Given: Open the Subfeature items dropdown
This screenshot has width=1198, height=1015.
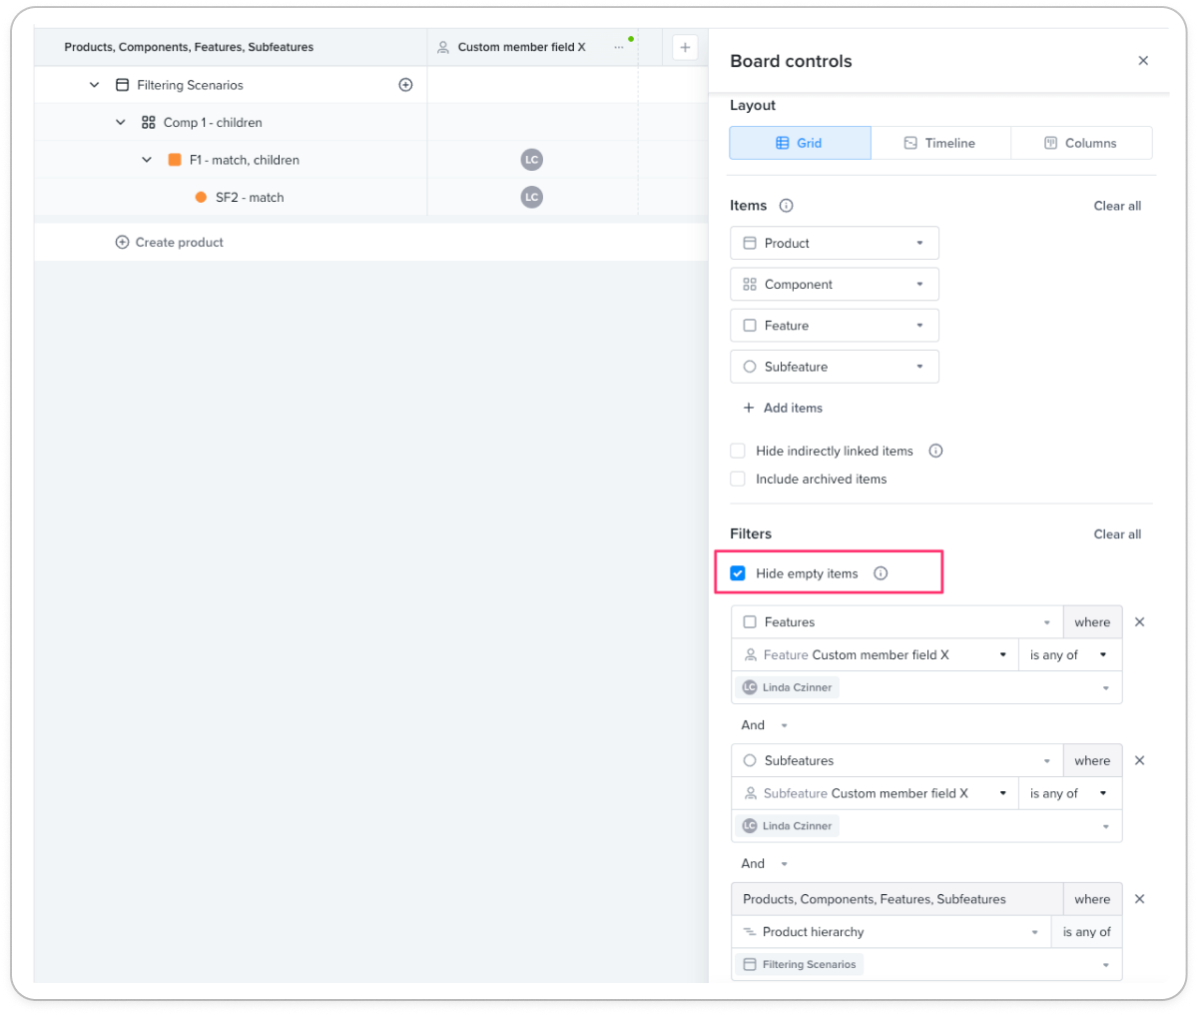Looking at the screenshot, I should tap(835, 367).
